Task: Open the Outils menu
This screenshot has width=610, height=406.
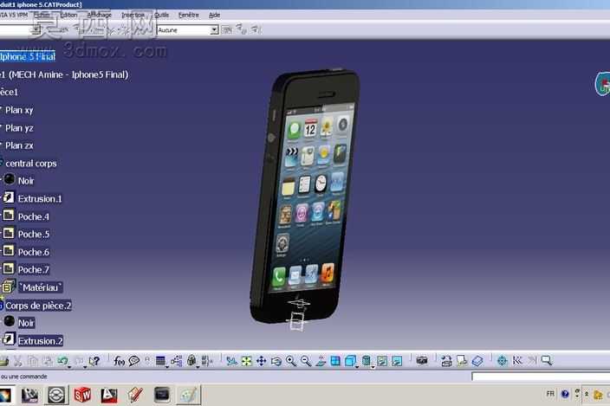Action: 161,15
